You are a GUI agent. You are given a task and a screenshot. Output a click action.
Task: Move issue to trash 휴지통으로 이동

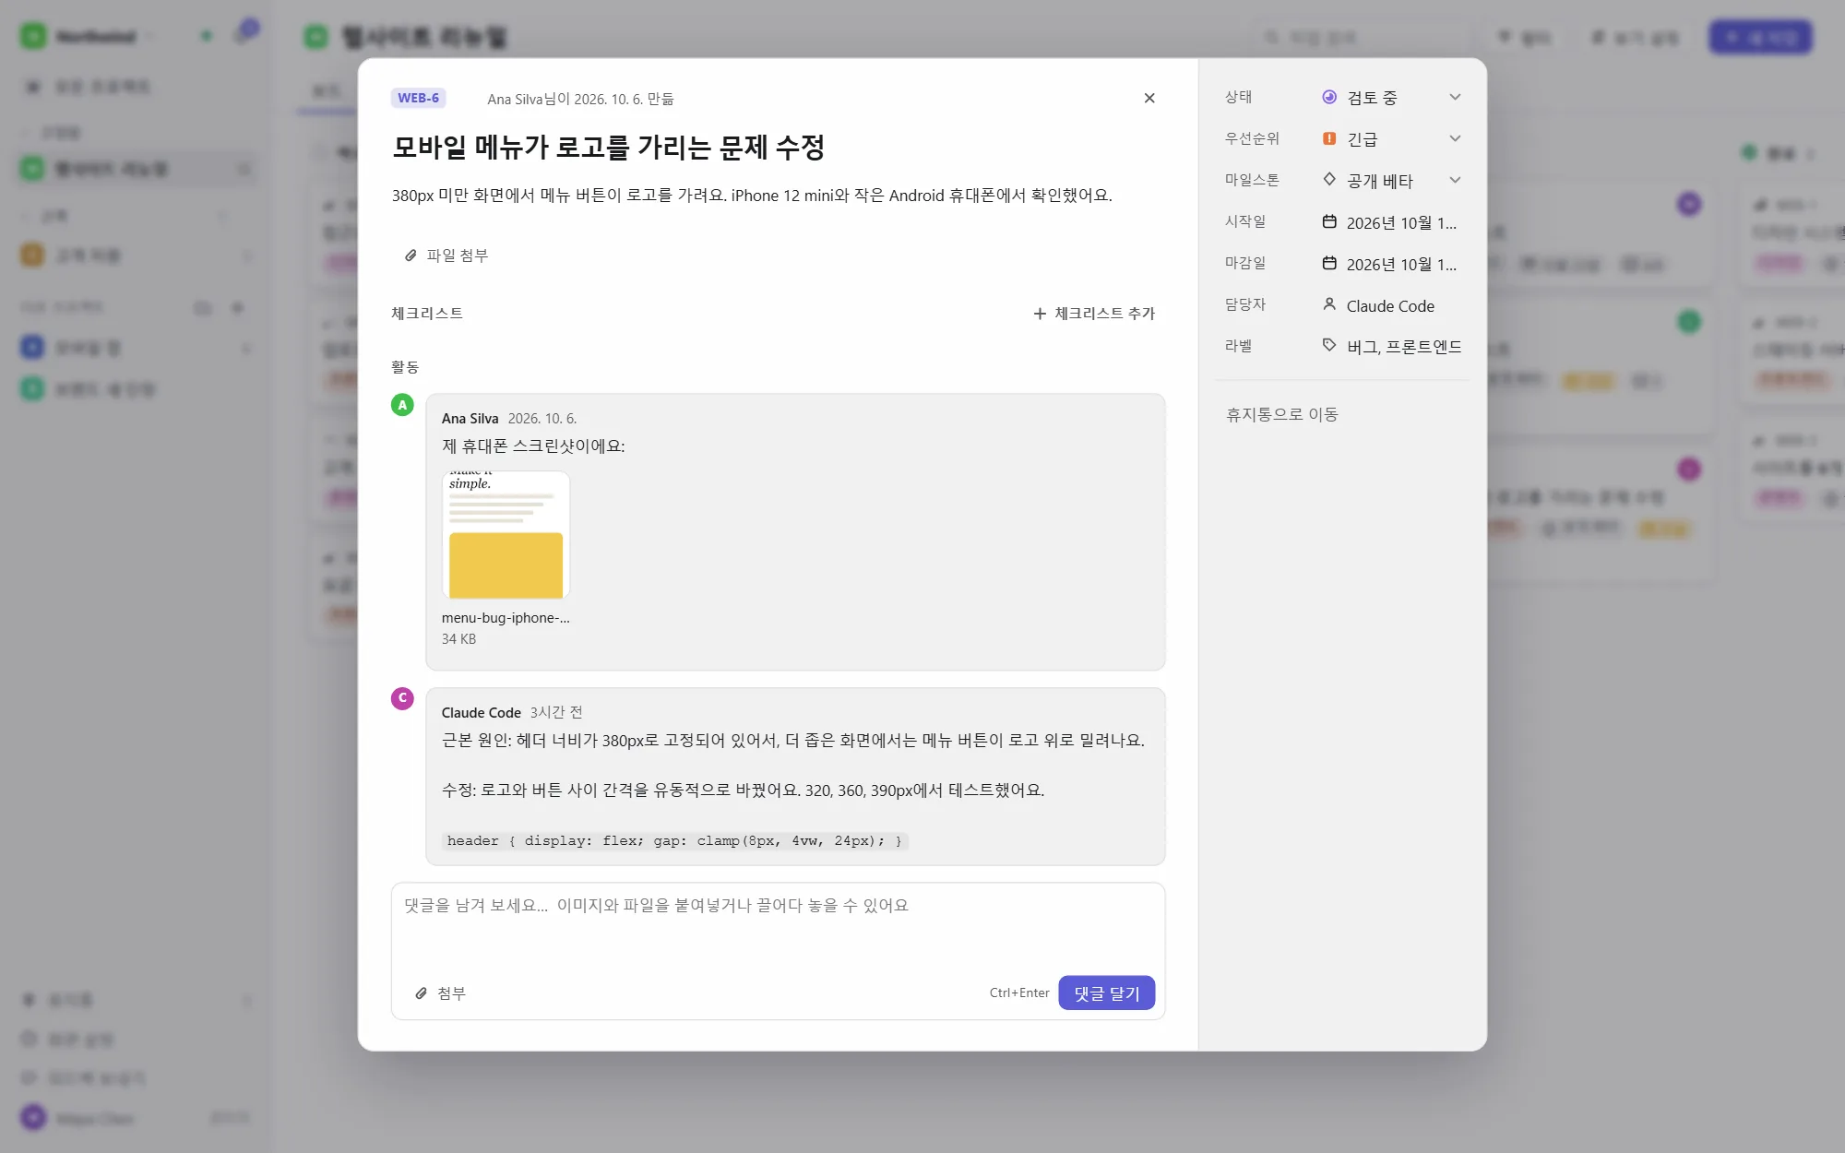(1281, 414)
